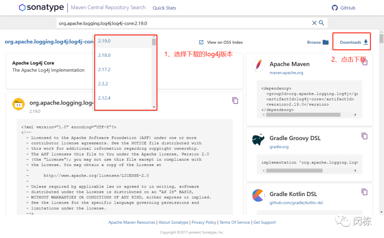The height and width of the screenshot is (238, 384).
Task: Pick version 2.12.4 from list
Action: pyautogui.click(x=123, y=98)
